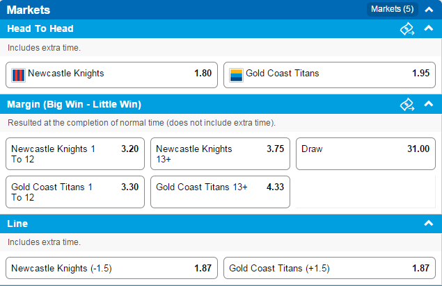442x286 pixels.
Task: Collapse the Margin (Big Win - Little Win) section
Action: (429, 103)
